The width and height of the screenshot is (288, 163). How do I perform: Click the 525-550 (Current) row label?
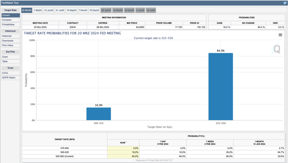[x=65, y=156]
